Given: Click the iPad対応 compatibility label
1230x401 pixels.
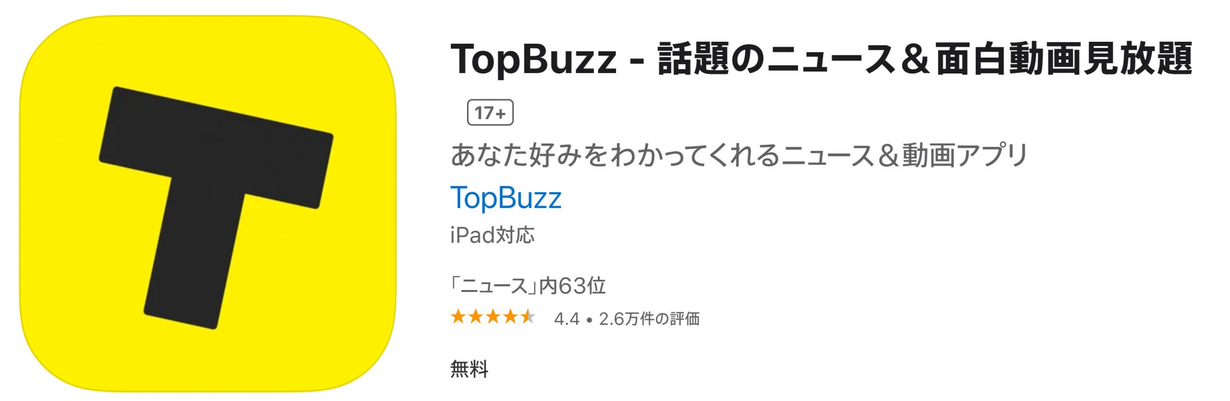Looking at the screenshot, I should coord(492,235).
